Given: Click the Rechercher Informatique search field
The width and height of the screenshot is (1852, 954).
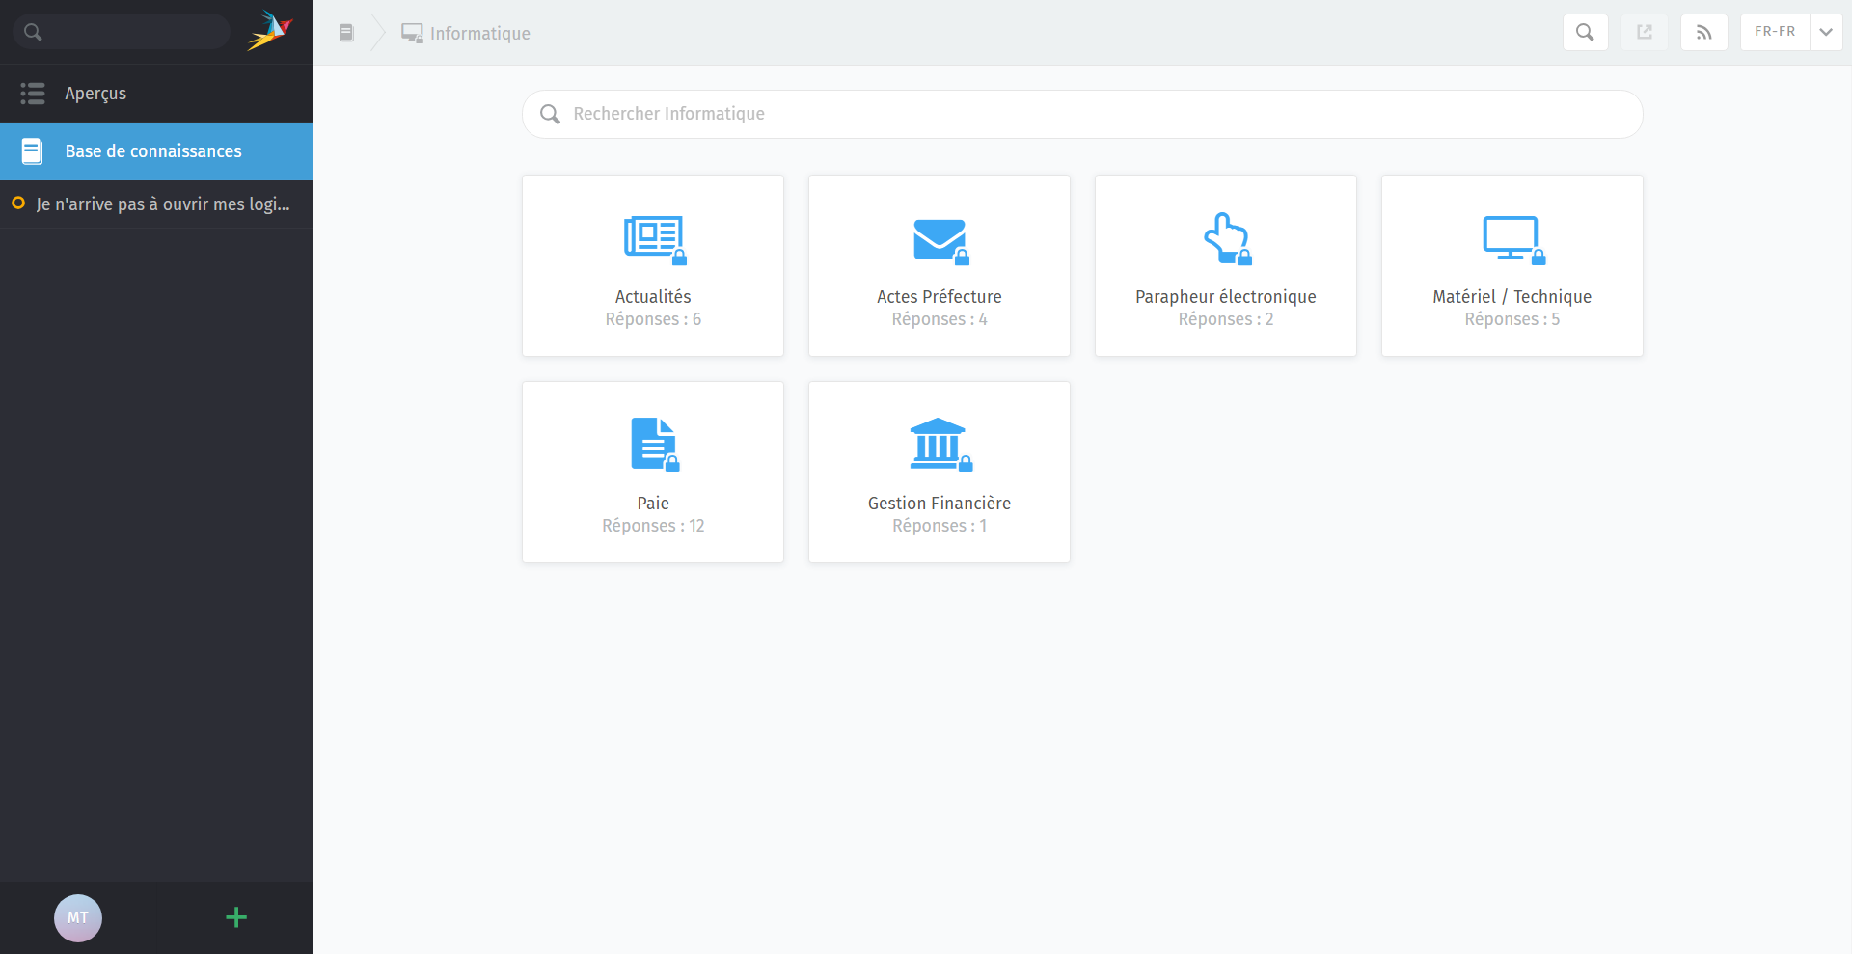Looking at the screenshot, I should 1080,114.
